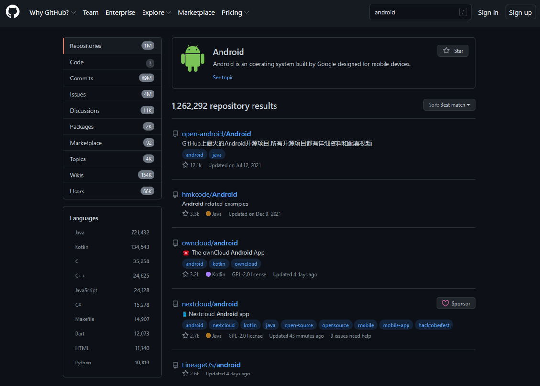Click the open-source topic tag
This screenshot has width=540, height=386.
coord(298,325)
